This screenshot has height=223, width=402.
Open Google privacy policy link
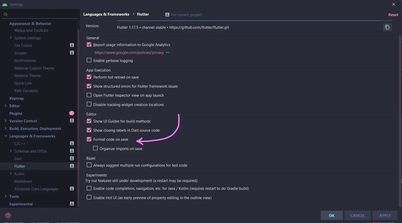[129, 53]
